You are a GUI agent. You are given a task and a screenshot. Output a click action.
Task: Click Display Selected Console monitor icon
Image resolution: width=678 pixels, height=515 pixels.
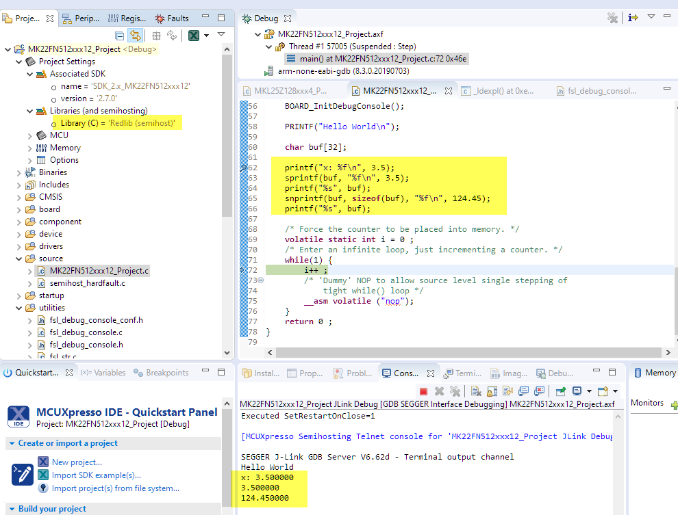(x=577, y=391)
